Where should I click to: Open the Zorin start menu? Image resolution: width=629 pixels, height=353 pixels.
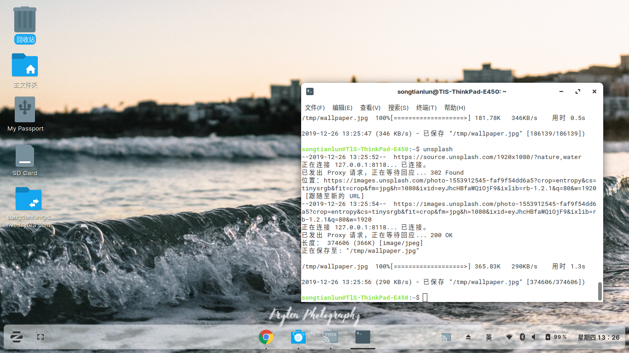click(x=17, y=337)
